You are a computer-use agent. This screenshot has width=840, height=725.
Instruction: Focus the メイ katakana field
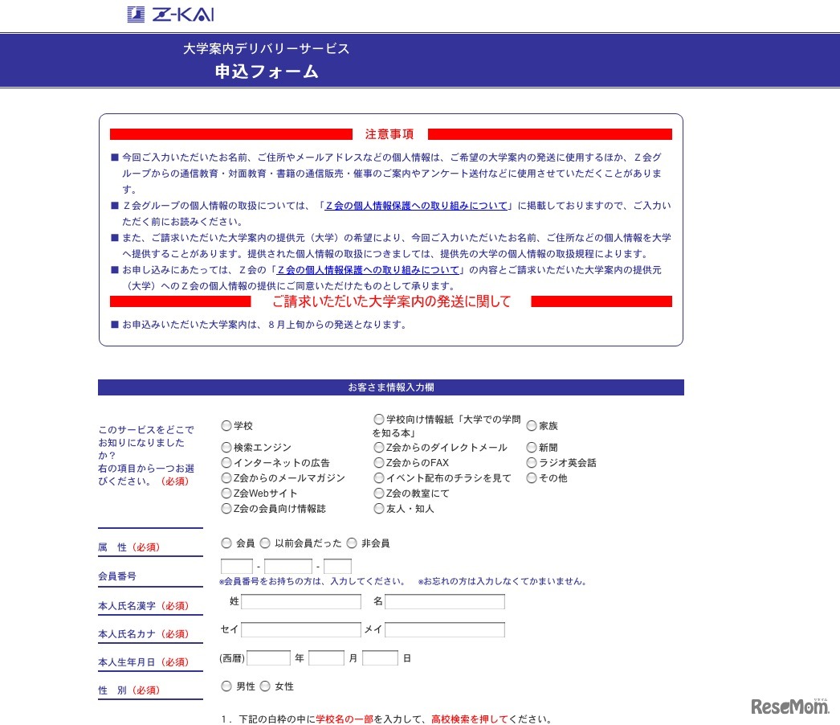click(x=445, y=629)
